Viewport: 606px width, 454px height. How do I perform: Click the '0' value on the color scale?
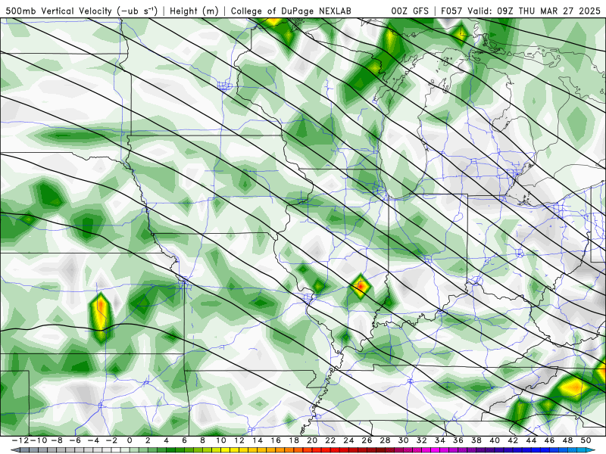[130, 440]
